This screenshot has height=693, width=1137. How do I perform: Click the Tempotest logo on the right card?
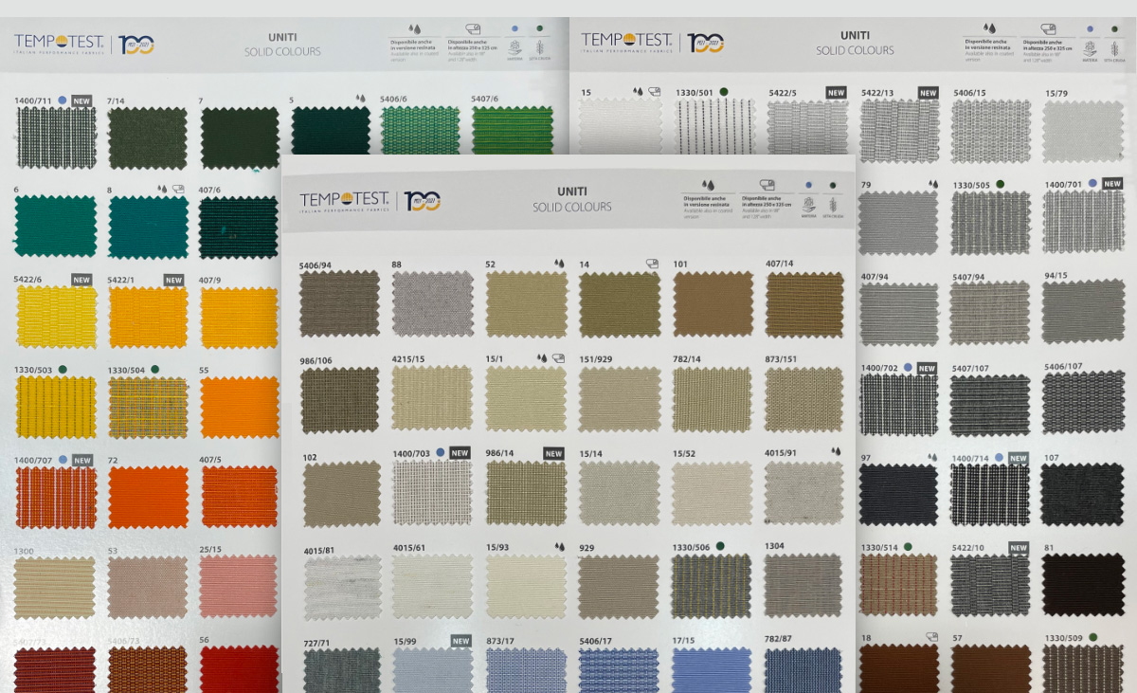click(x=626, y=43)
